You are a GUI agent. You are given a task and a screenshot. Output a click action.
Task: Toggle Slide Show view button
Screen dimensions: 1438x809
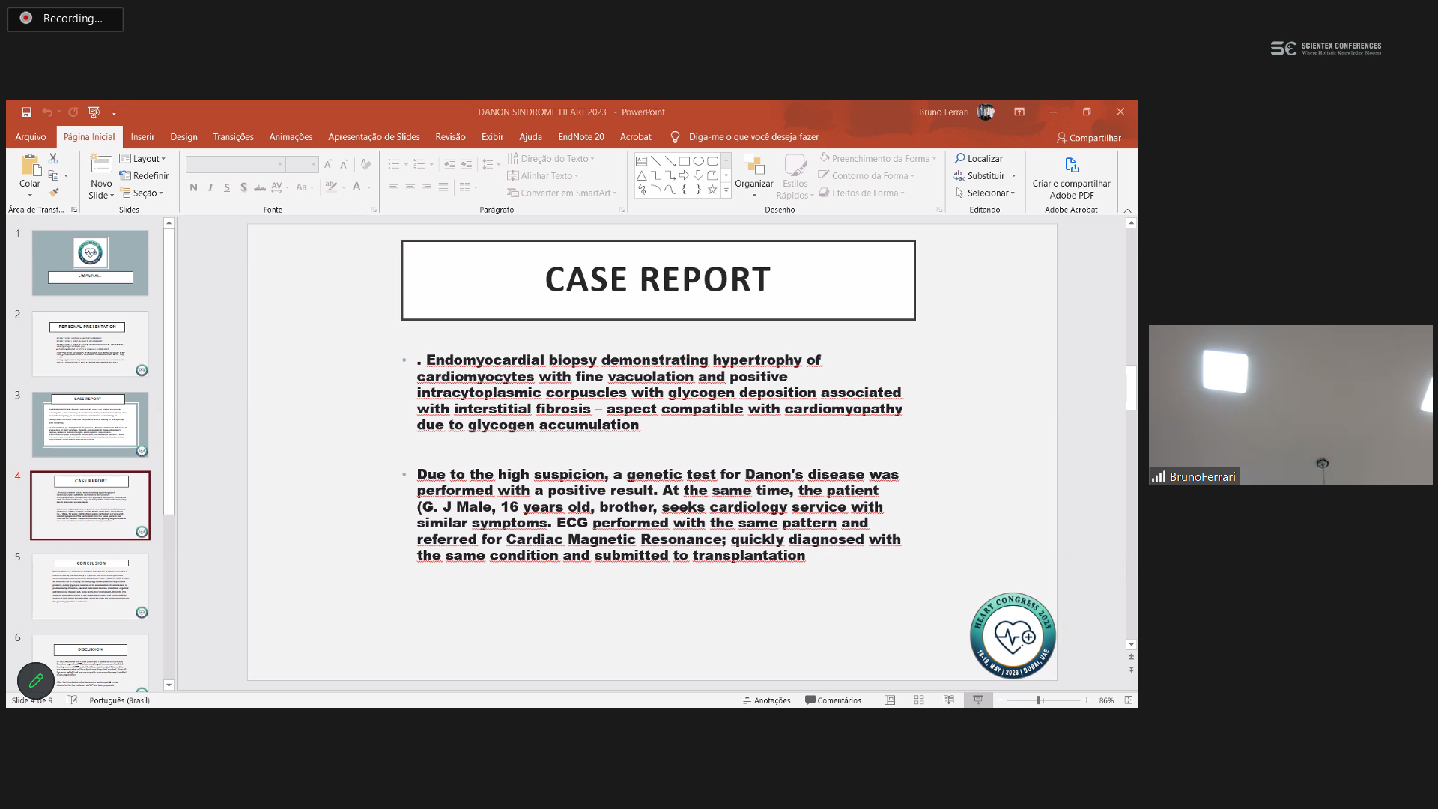coord(977,700)
